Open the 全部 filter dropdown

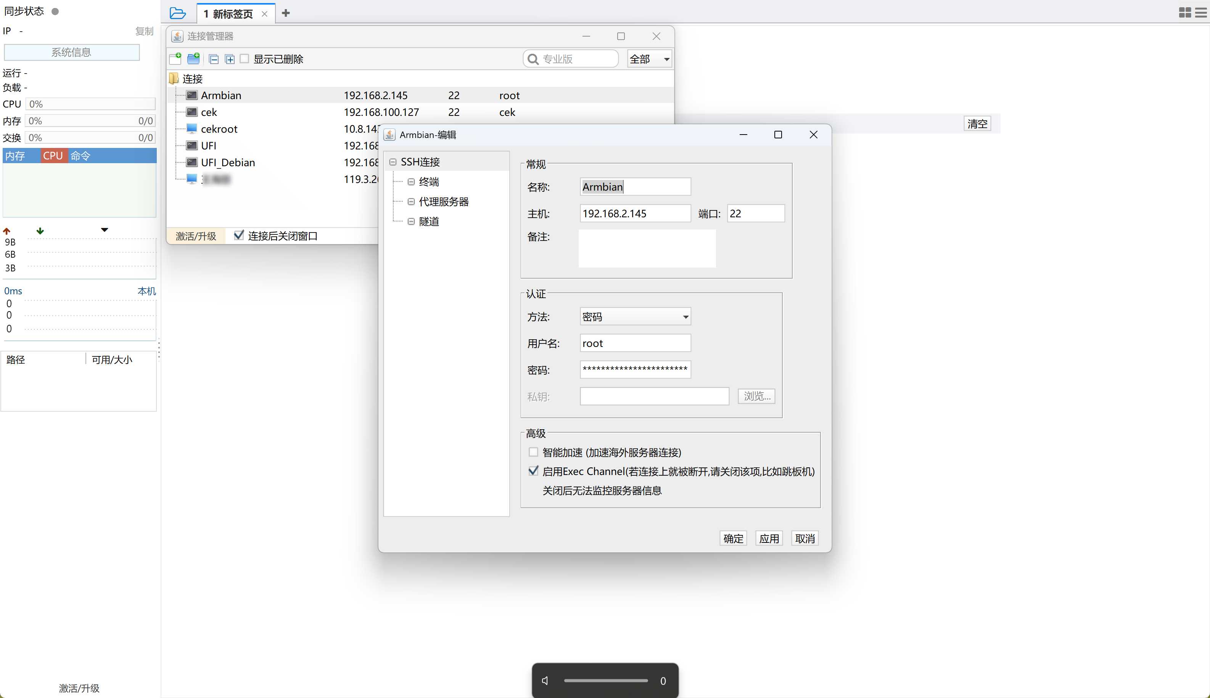click(x=649, y=59)
